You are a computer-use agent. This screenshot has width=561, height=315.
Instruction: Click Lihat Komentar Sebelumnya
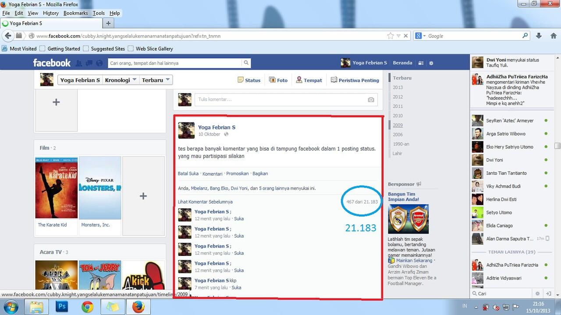pos(205,202)
